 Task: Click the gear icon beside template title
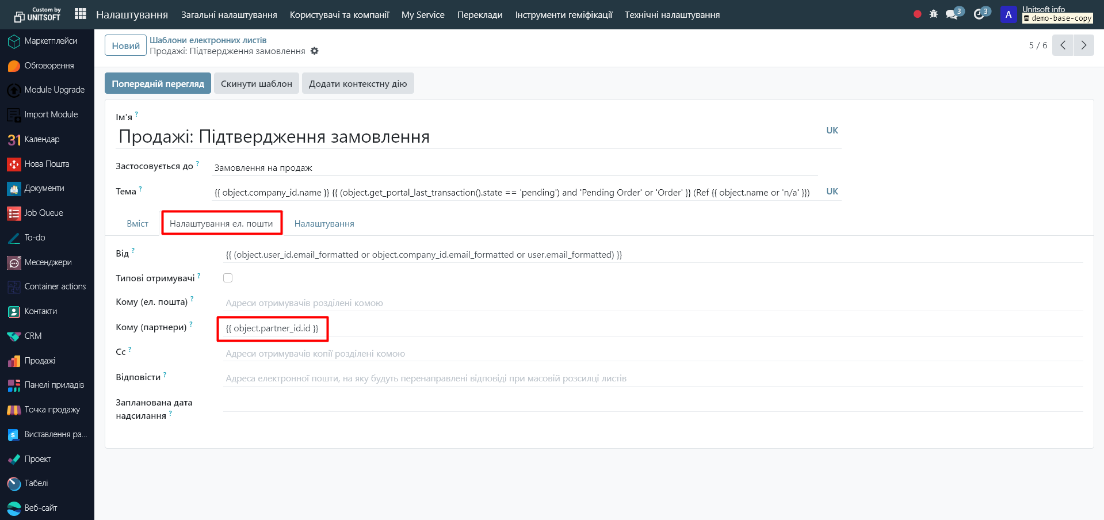coord(314,51)
